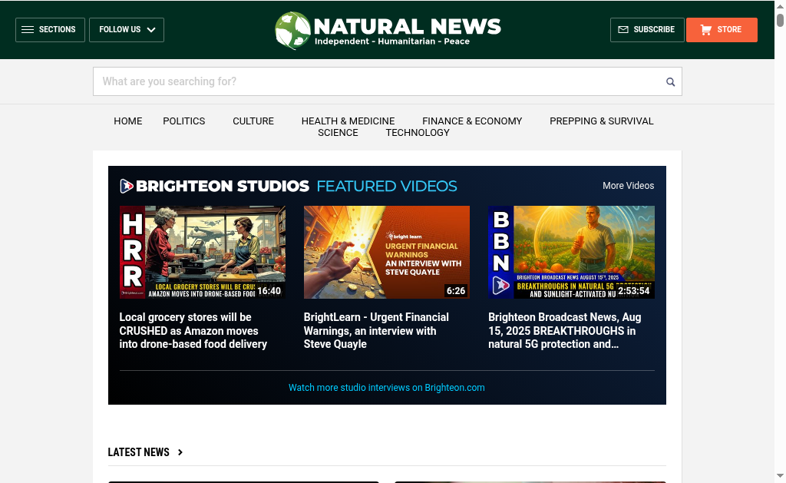The height and width of the screenshot is (483, 786).
Task: Open the Politics menu item
Action: tap(184, 121)
